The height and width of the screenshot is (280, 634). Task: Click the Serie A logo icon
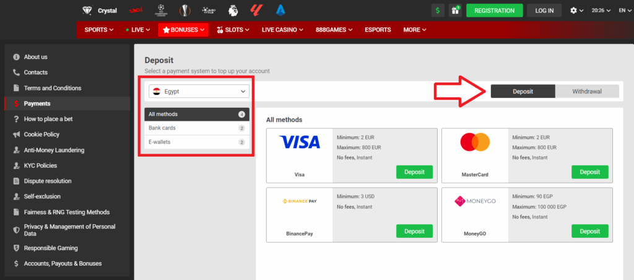[281, 11]
